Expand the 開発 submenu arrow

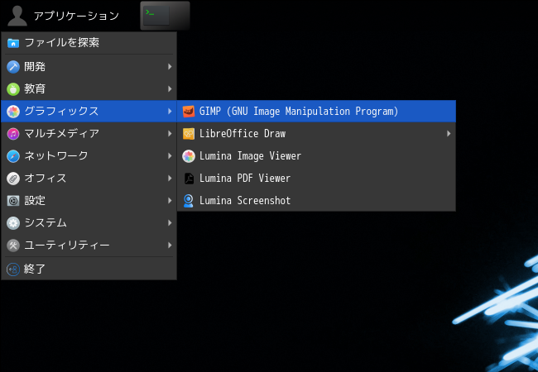(x=170, y=67)
